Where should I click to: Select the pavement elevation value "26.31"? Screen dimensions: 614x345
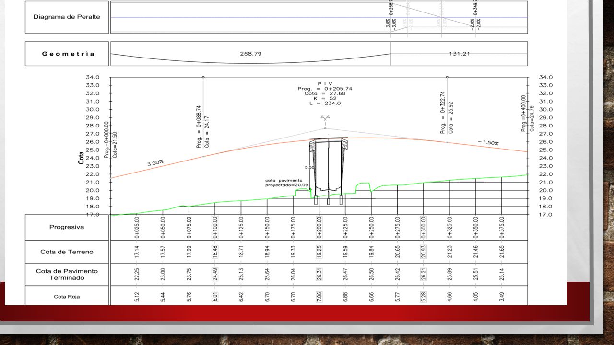319,275
